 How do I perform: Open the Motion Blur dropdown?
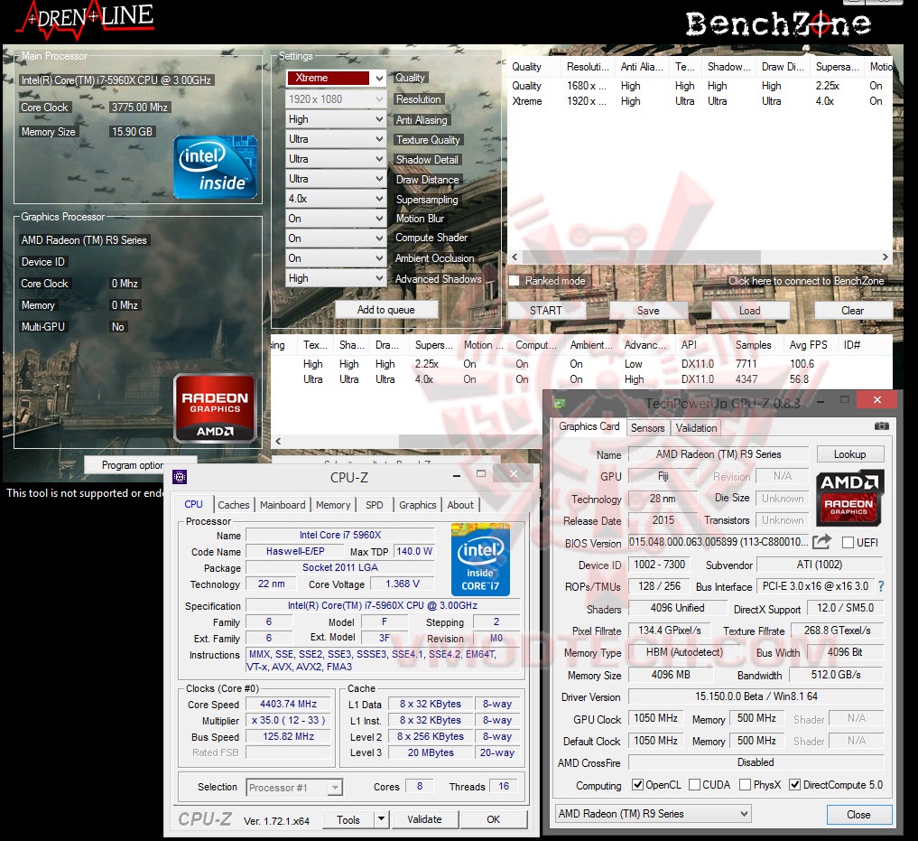click(336, 219)
